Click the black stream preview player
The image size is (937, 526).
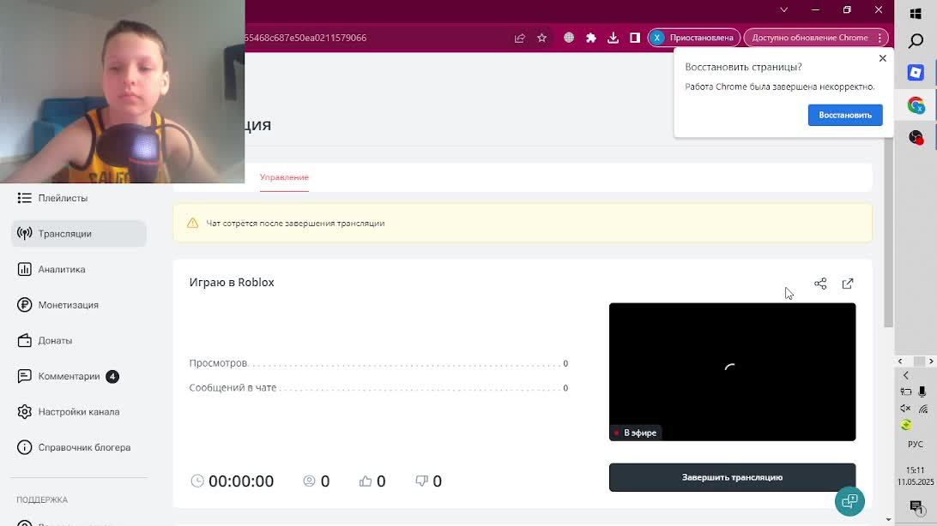click(x=732, y=372)
